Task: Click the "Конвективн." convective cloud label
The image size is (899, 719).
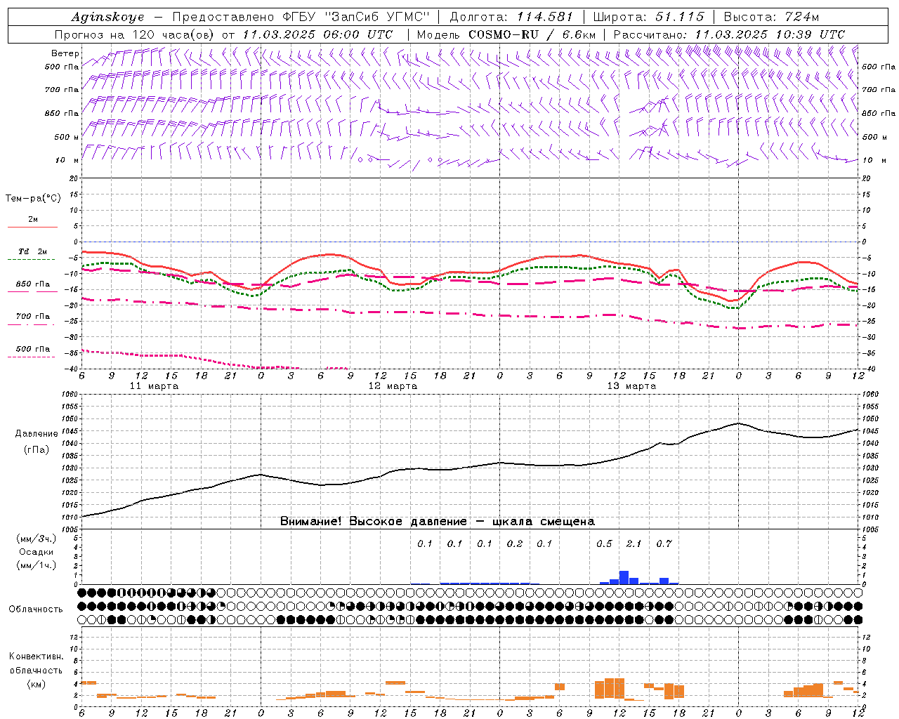Action: [x=36, y=657]
